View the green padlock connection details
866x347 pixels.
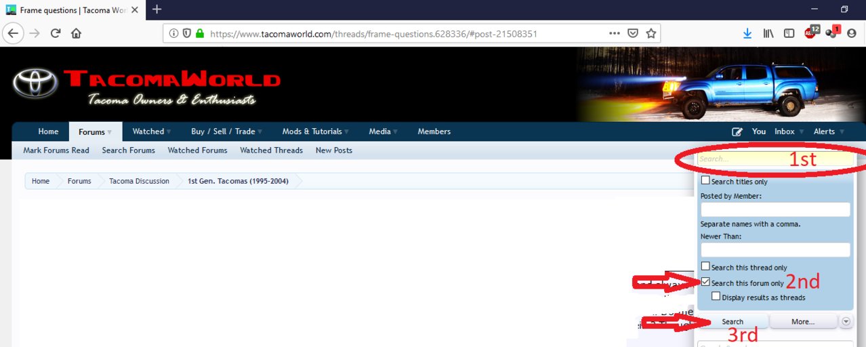pos(199,33)
